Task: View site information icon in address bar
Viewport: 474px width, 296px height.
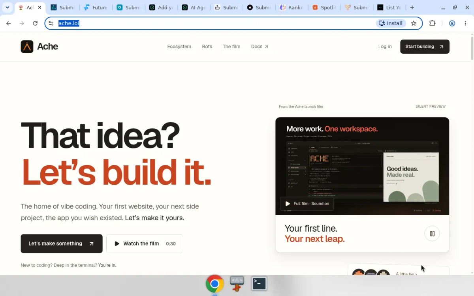Action: (x=51, y=23)
